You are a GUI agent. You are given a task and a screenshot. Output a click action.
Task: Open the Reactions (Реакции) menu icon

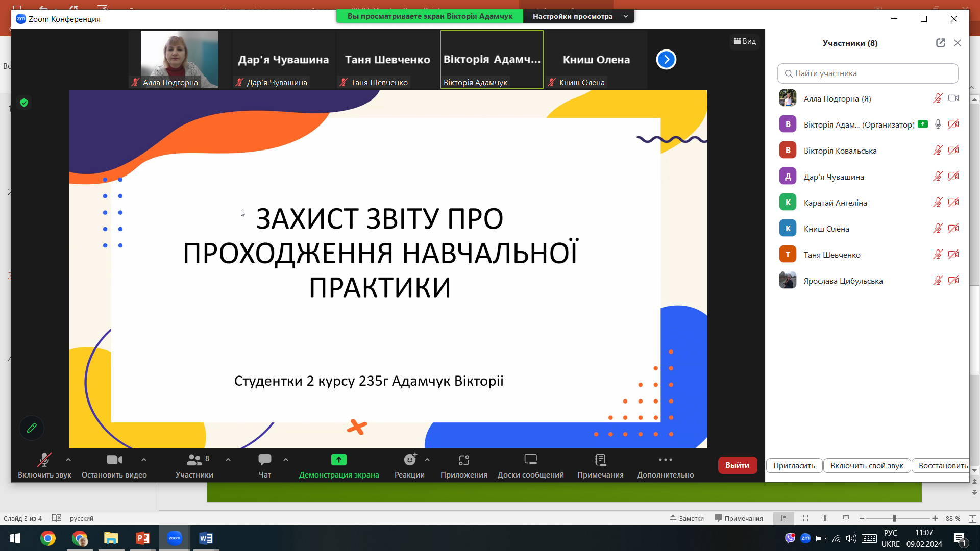pos(410,460)
